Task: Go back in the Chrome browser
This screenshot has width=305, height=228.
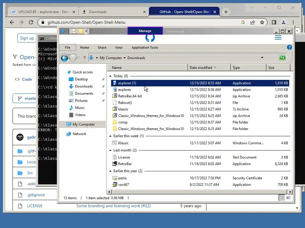Action: pos(12,22)
